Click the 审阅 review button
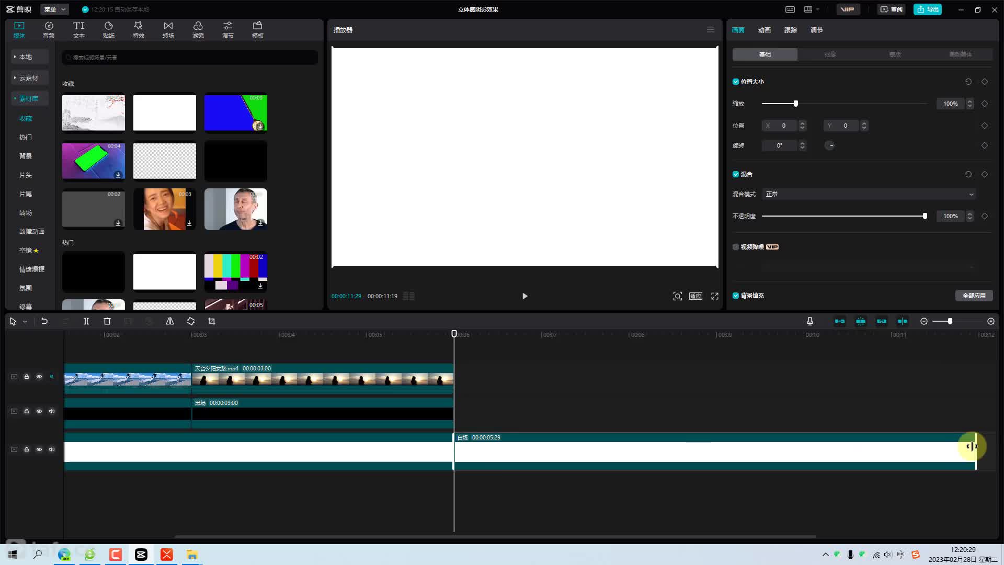 pos(891,9)
